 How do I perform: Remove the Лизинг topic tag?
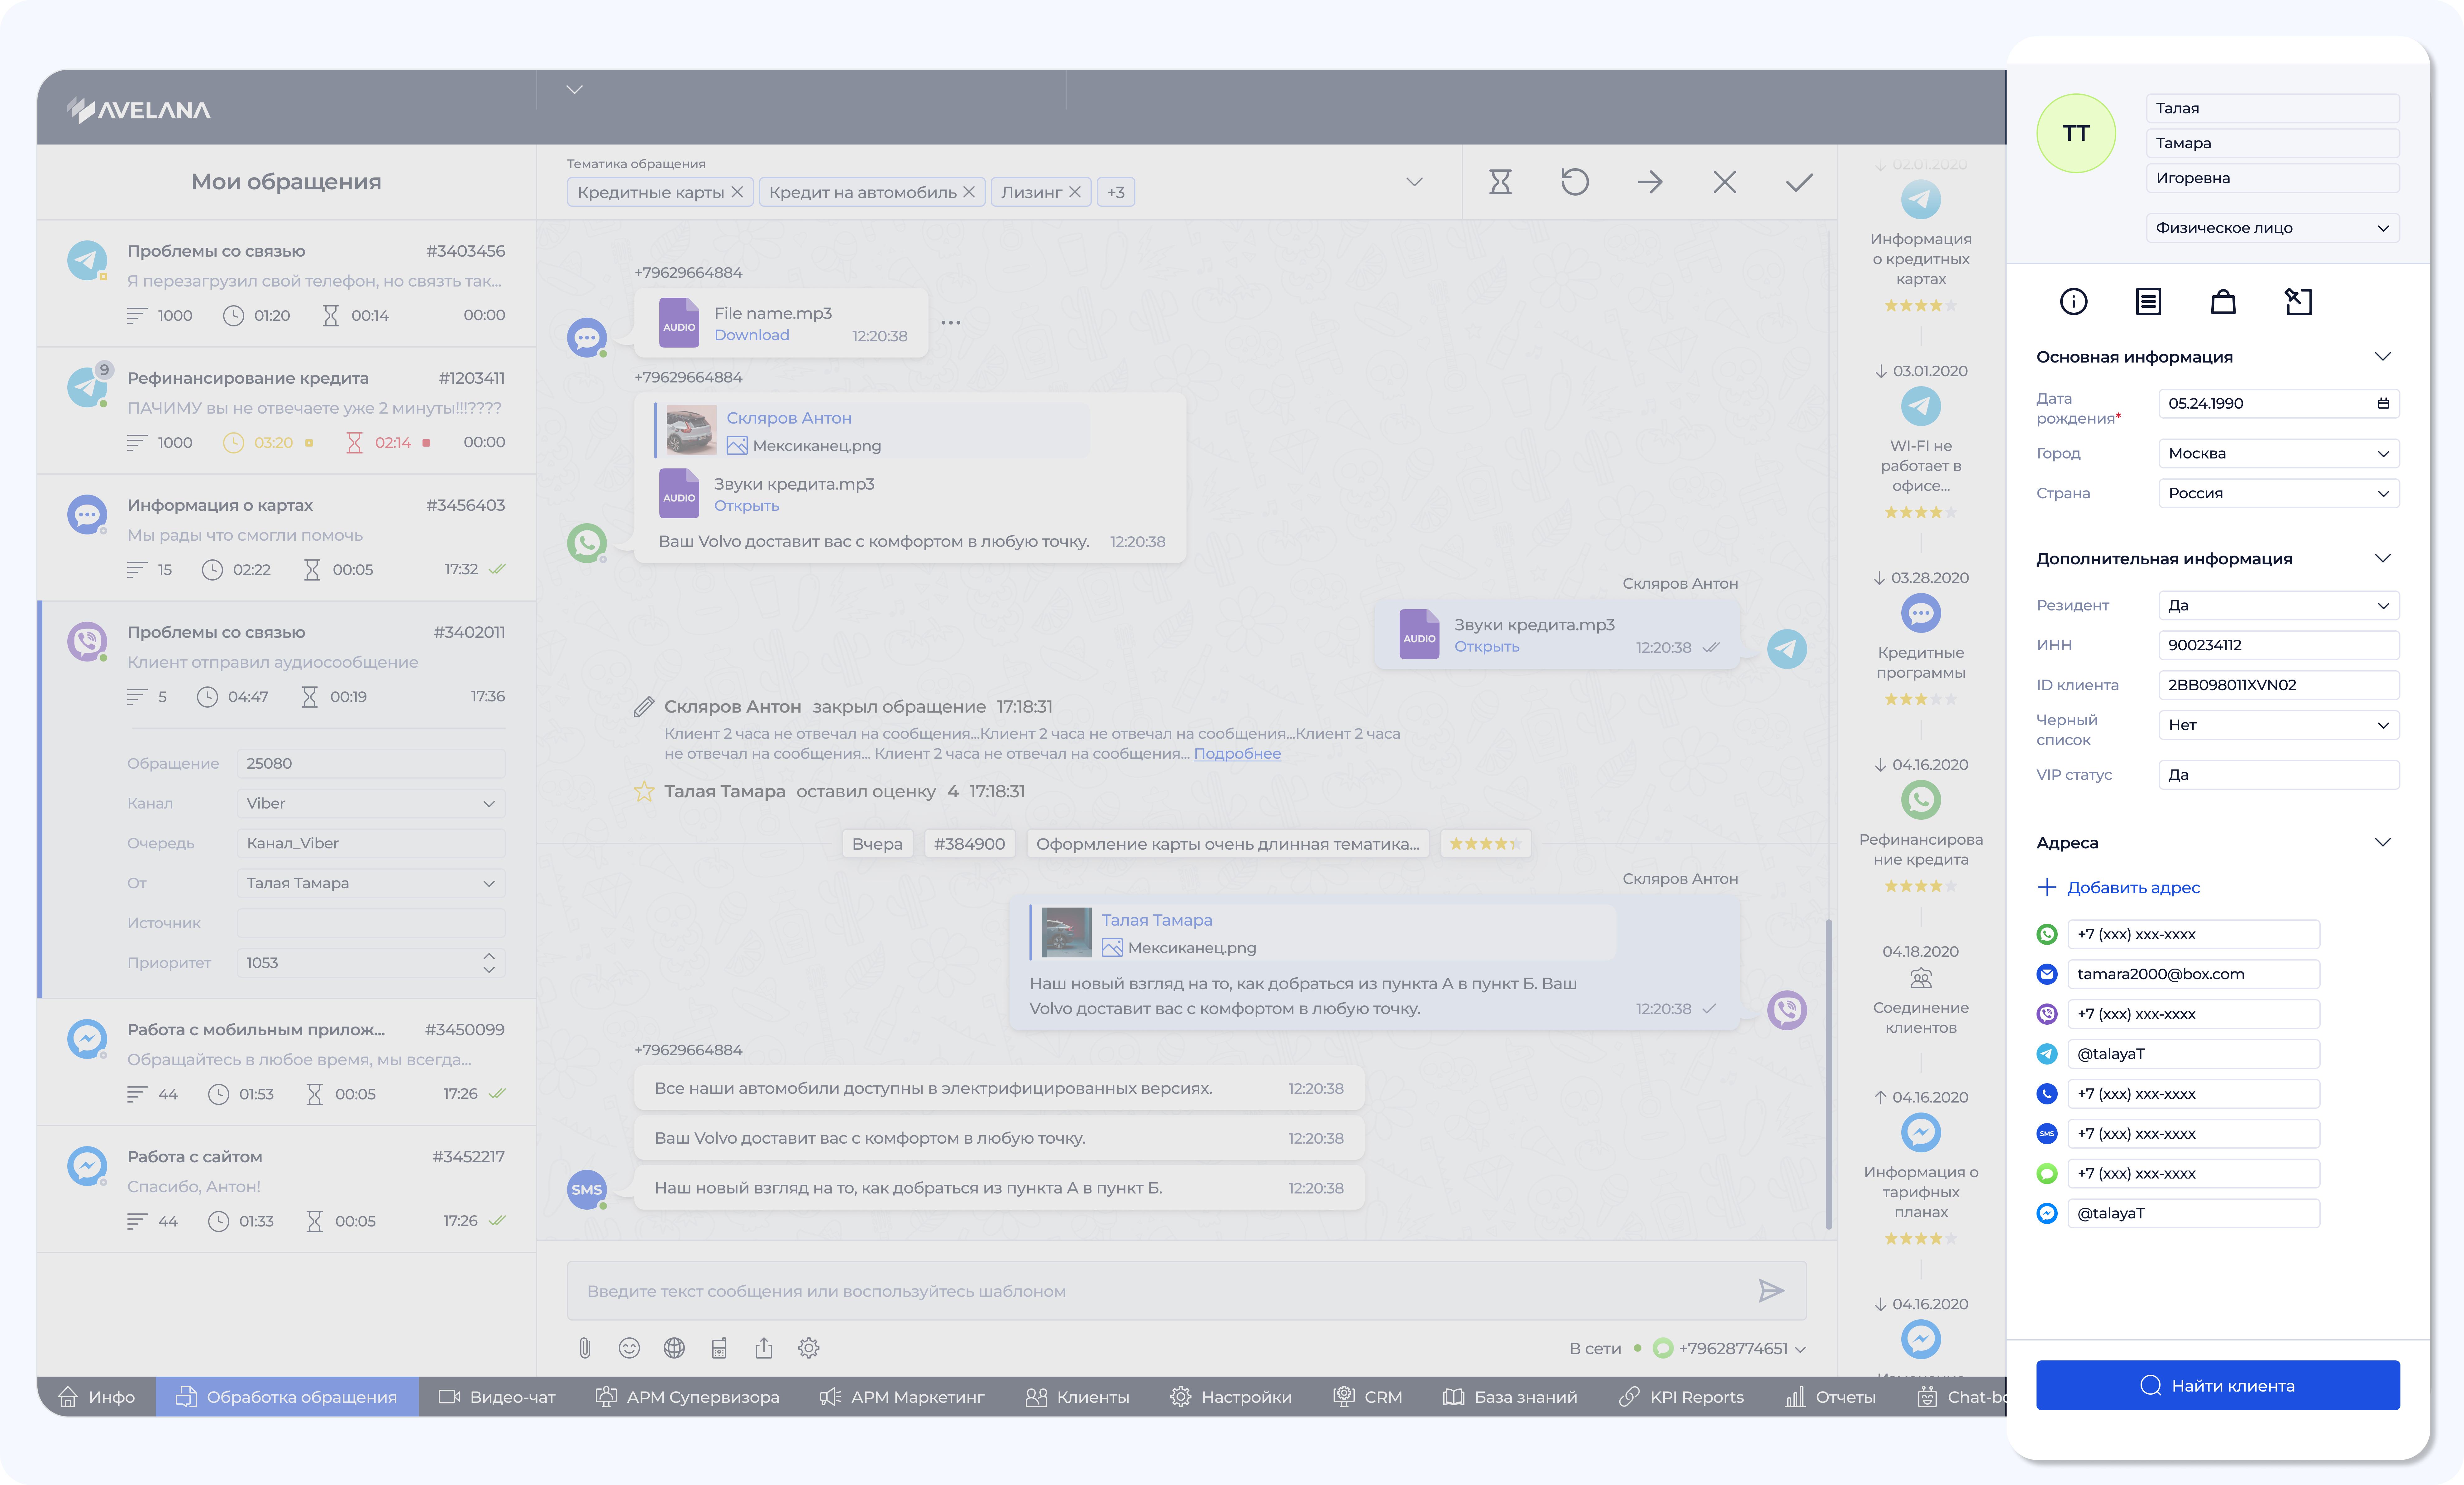point(1075,192)
